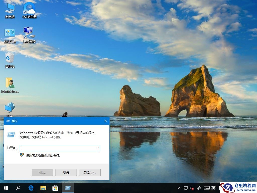
Task: Open Microsoft Store from the taskbar
Action: tap(55, 188)
